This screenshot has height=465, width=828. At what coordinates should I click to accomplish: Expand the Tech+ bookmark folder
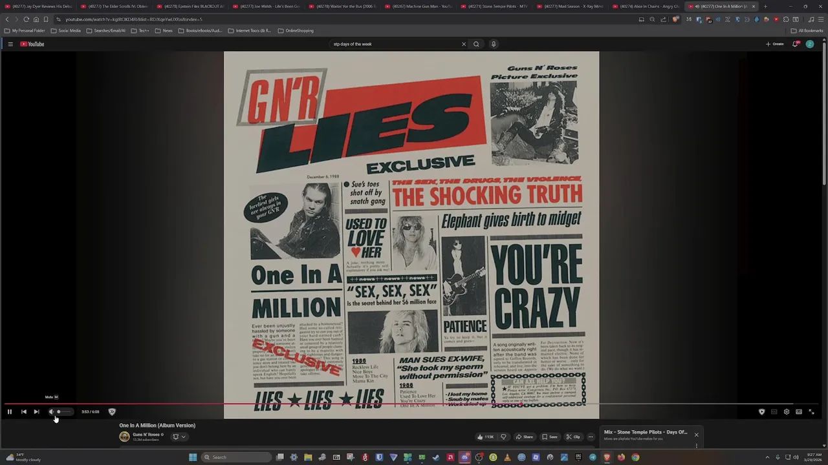point(140,30)
